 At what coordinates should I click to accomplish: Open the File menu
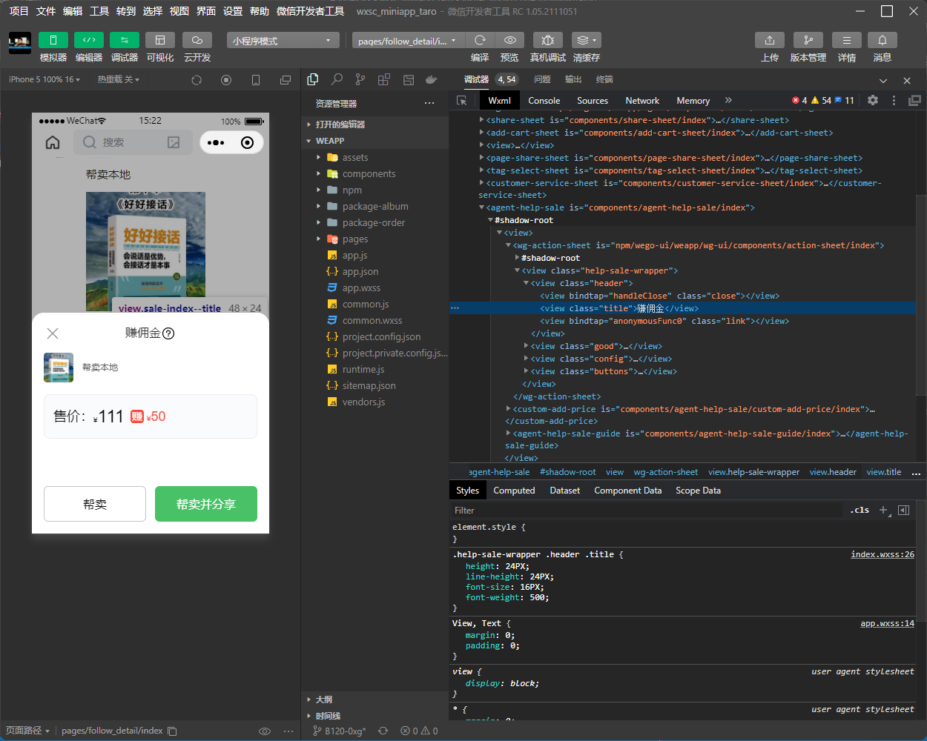click(x=46, y=11)
